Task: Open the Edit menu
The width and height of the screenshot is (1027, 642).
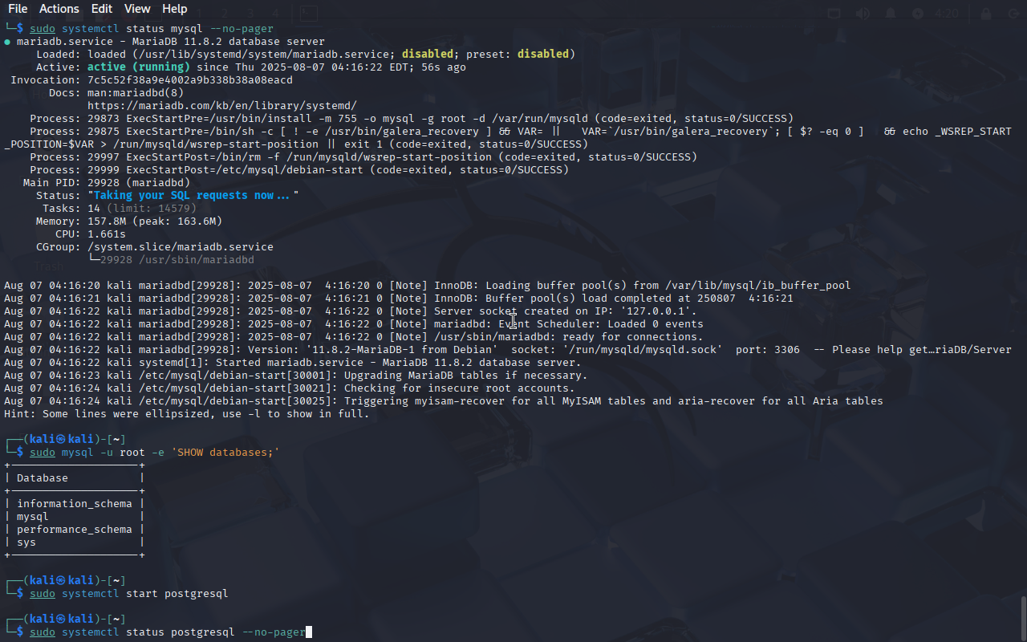Action: point(102,9)
